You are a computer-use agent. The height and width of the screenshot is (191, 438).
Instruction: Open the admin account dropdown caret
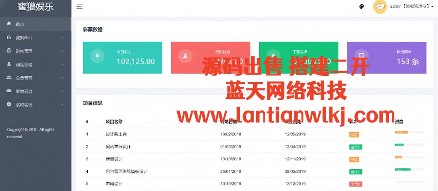pyautogui.click(x=432, y=7)
